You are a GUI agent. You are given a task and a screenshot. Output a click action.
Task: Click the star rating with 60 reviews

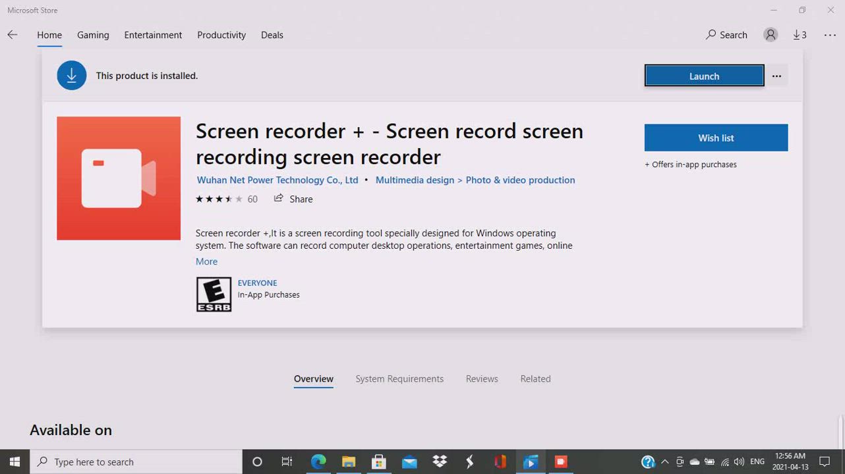226,199
